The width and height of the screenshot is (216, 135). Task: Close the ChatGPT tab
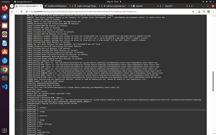click(187, 6)
